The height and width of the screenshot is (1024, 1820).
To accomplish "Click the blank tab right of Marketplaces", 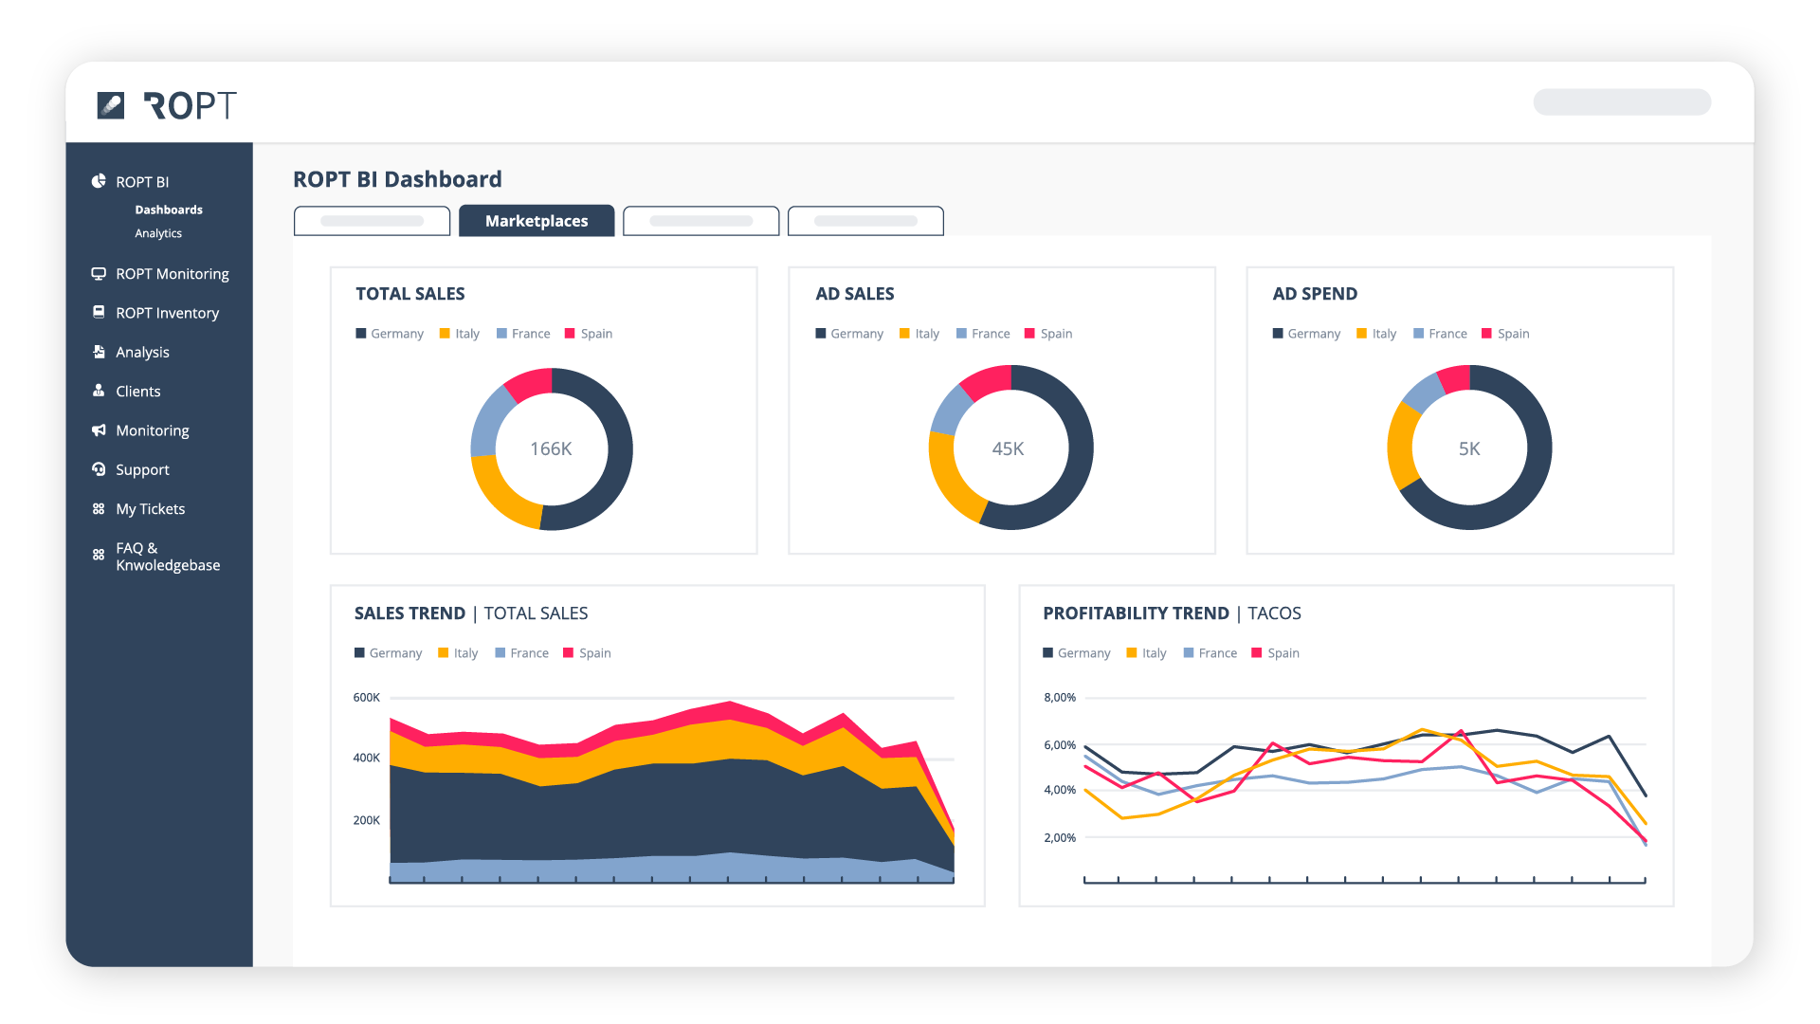I will (x=701, y=221).
